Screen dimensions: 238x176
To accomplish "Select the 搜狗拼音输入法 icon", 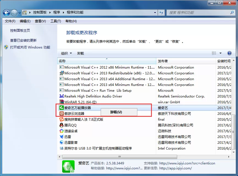I will point(61,119).
